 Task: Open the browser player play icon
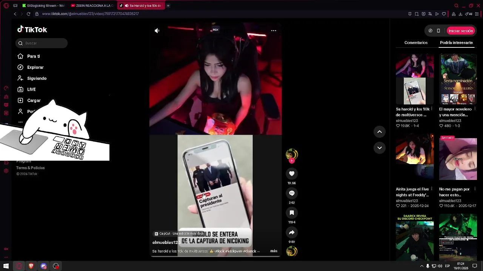click(437, 14)
